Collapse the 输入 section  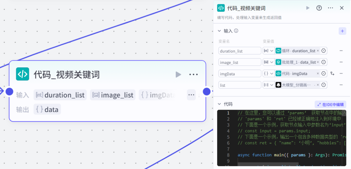click(219, 31)
